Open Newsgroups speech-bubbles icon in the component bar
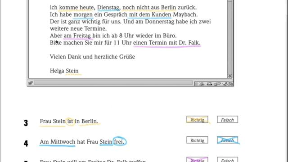288x162 pixels. click(217, 84)
